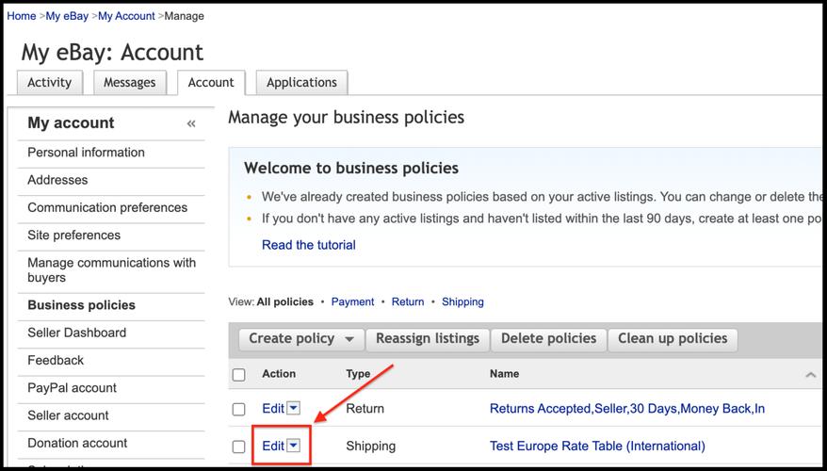The image size is (827, 471).
Task: Filter view by Payment policies
Action: point(352,301)
